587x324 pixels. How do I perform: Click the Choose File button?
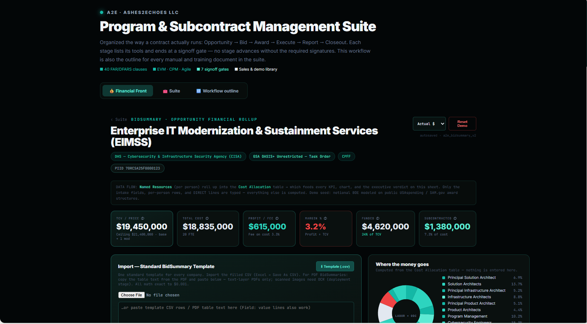tap(132, 295)
